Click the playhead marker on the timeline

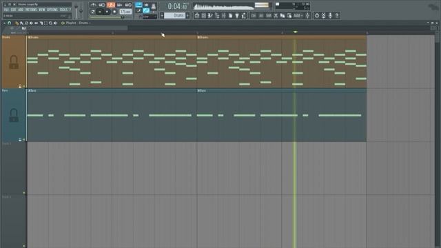point(295,32)
